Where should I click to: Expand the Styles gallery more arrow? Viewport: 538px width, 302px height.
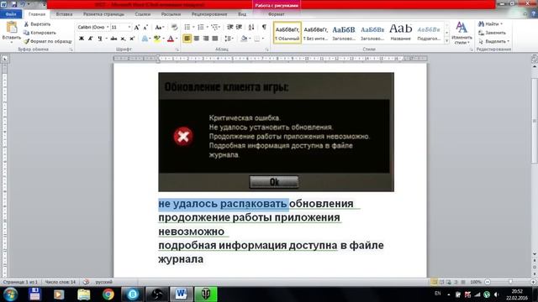446,41
